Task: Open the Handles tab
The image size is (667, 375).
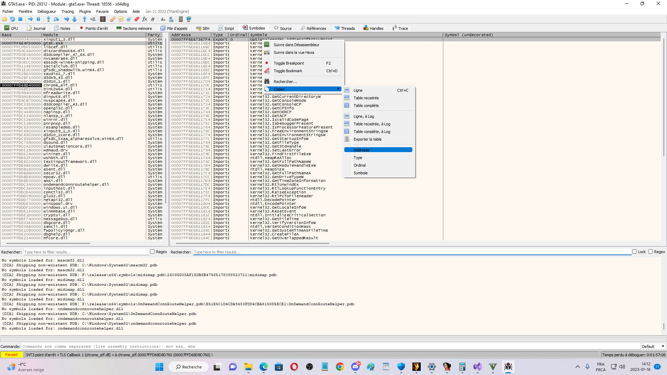Action: click(x=373, y=28)
